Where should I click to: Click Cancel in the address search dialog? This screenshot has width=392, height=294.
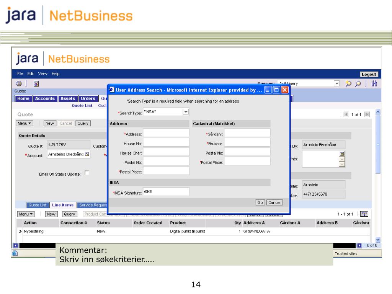coord(274,203)
